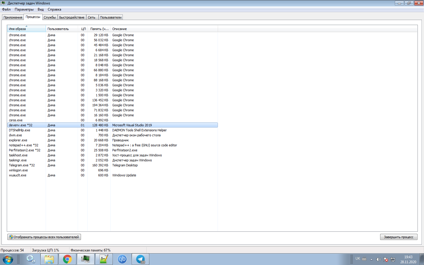This screenshot has height=265, width=424.
Task: Select chrome.exe row using 194 364 КБ
Action: [x=112, y=105]
